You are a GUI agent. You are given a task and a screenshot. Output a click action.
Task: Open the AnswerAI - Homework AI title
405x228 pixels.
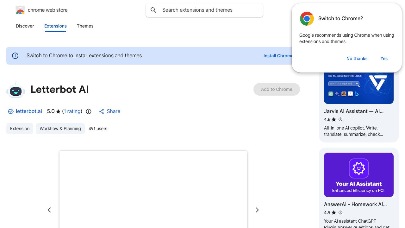pyautogui.click(x=355, y=204)
